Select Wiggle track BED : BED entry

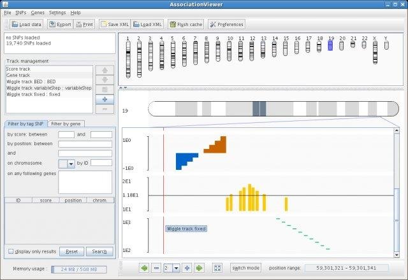click(49, 81)
